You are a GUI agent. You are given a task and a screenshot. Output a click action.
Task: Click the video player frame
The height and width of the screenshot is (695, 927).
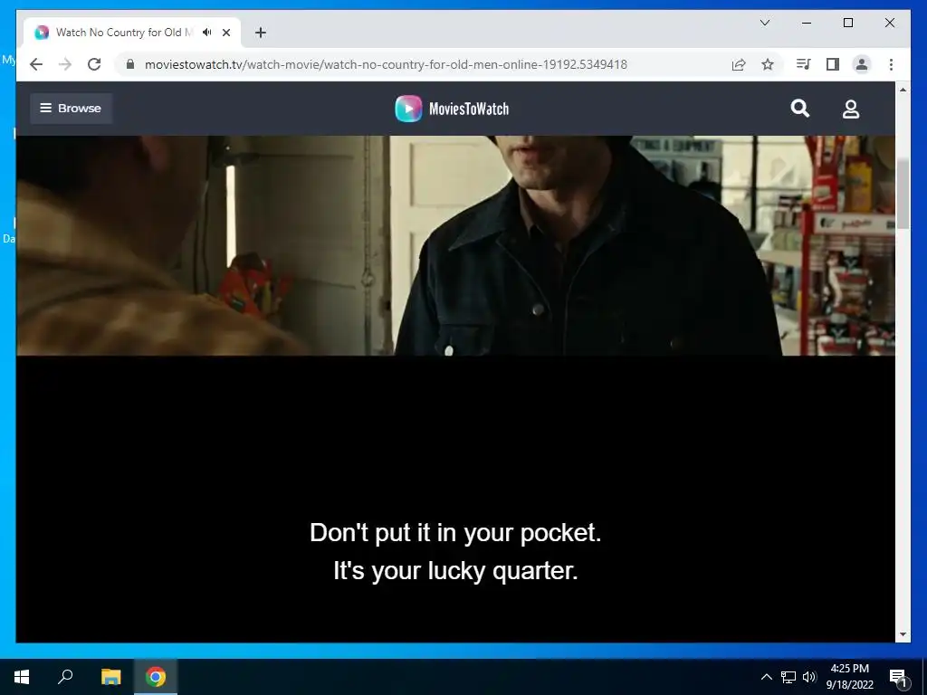456,389
